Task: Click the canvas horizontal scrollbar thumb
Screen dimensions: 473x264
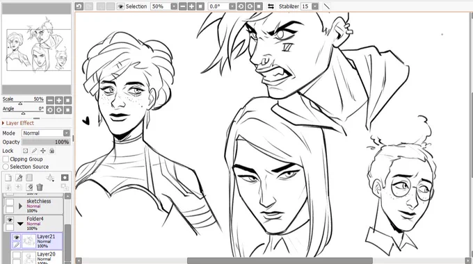Action: [280, 261]
